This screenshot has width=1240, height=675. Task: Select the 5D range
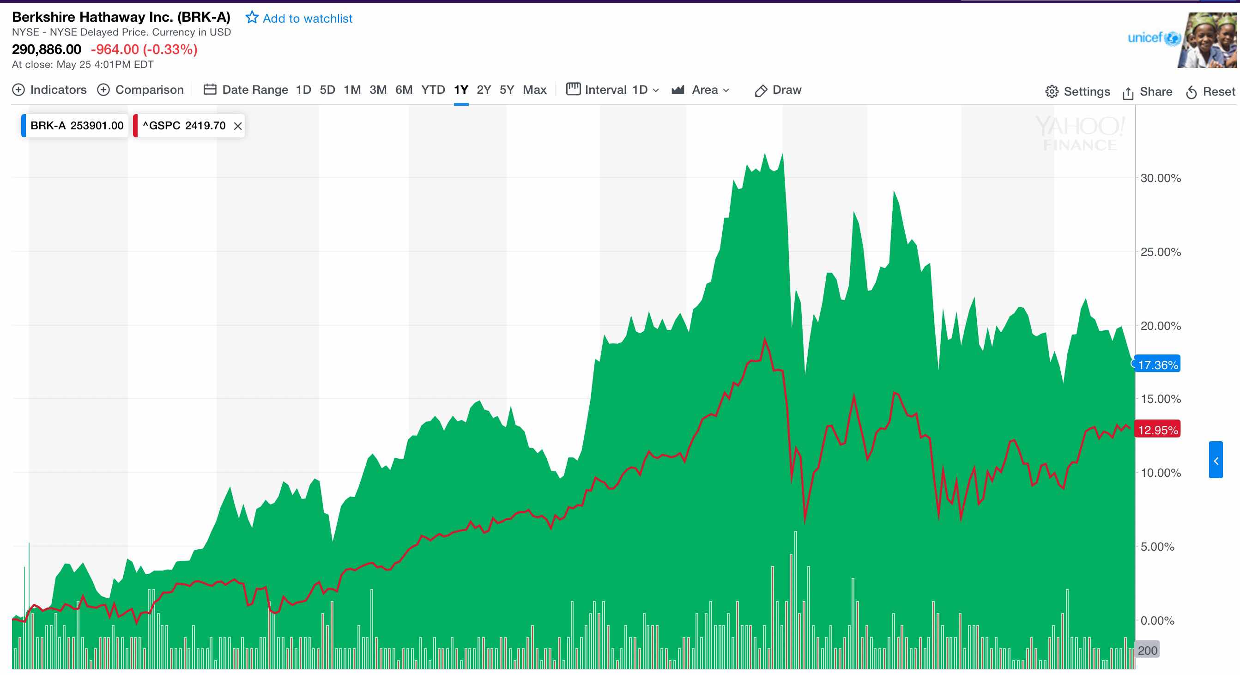(327, 90)
